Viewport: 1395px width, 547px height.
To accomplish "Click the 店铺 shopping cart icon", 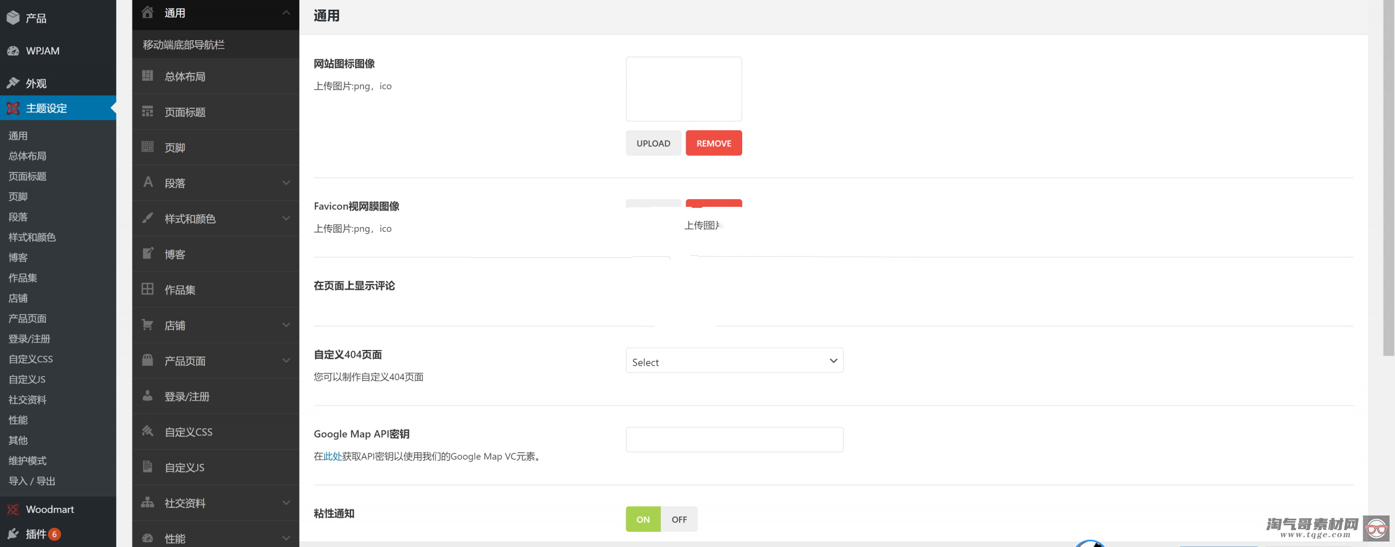I will (148, 324).
